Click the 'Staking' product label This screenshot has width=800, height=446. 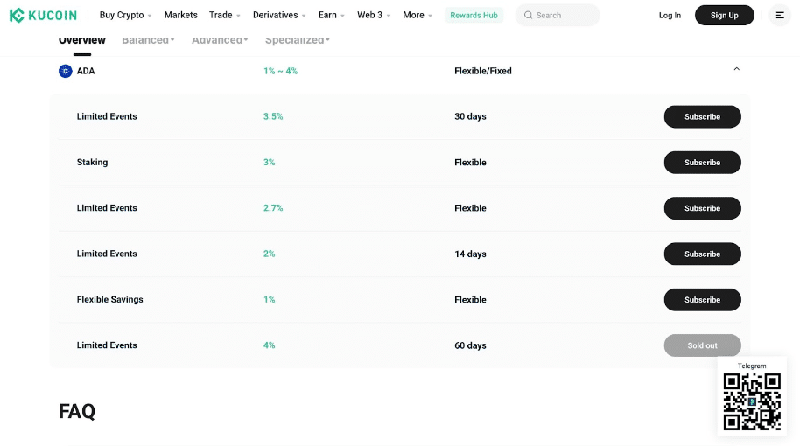pyautogui.click(x=93, y=162)
